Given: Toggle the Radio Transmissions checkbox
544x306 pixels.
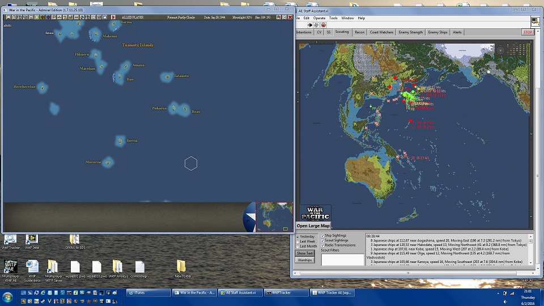Looking at the screenshot, I should point(322,245).
